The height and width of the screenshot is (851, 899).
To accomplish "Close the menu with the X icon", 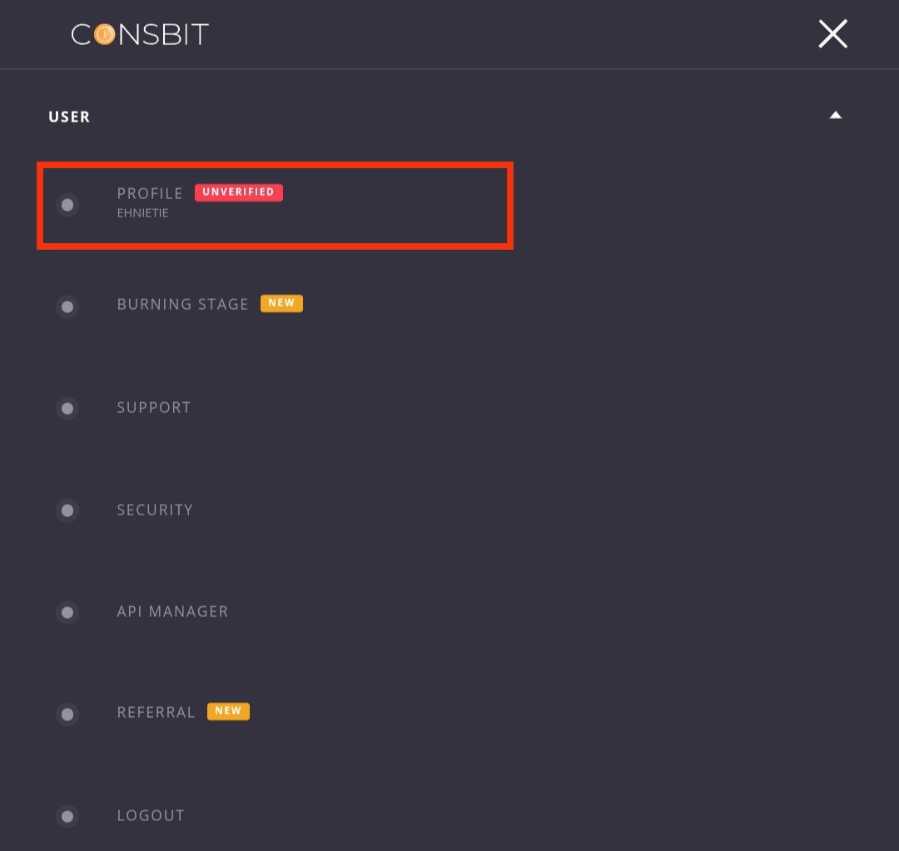I will click(x=832, y=34).
